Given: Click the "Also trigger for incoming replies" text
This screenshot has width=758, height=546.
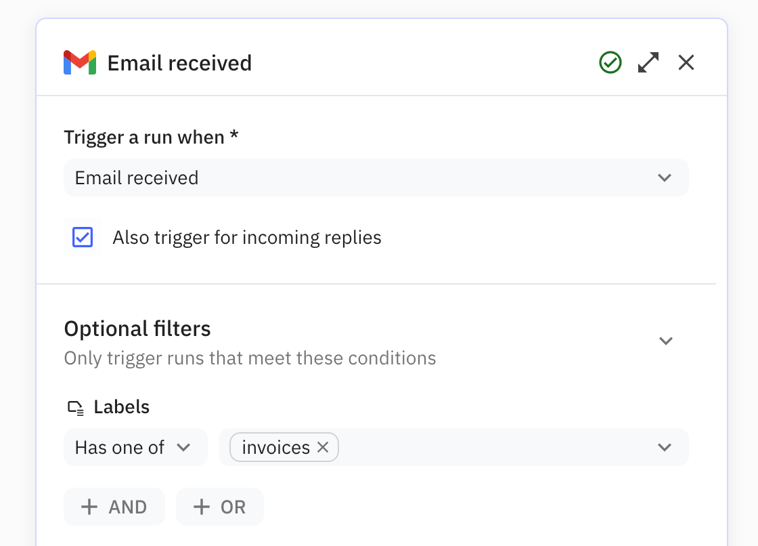Looking at the screenshot, I should 247,238.
